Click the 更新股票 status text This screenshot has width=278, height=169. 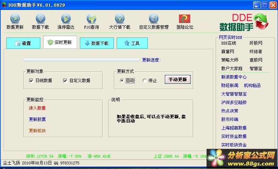[x=37, y=120]
